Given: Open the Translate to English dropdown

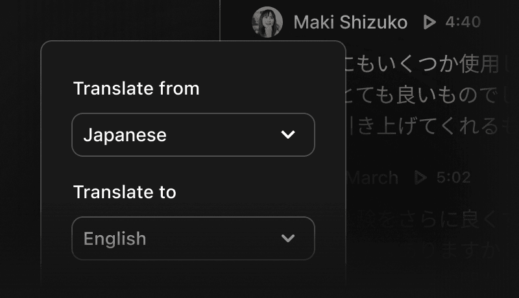Looking at the screenshot, I should pos(193,238).
